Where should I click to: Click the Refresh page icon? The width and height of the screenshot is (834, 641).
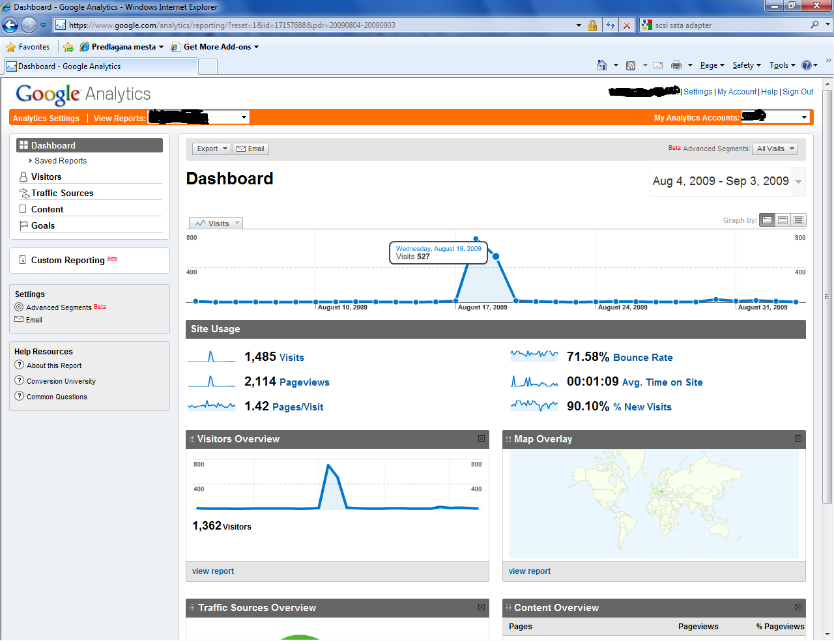(611, 25)
